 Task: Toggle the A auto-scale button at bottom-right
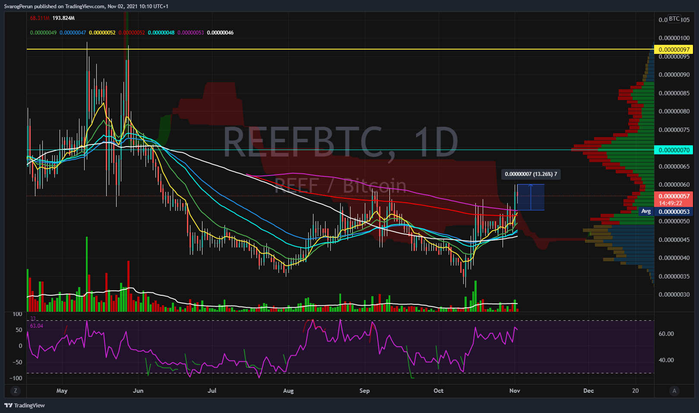coord(674,391)
